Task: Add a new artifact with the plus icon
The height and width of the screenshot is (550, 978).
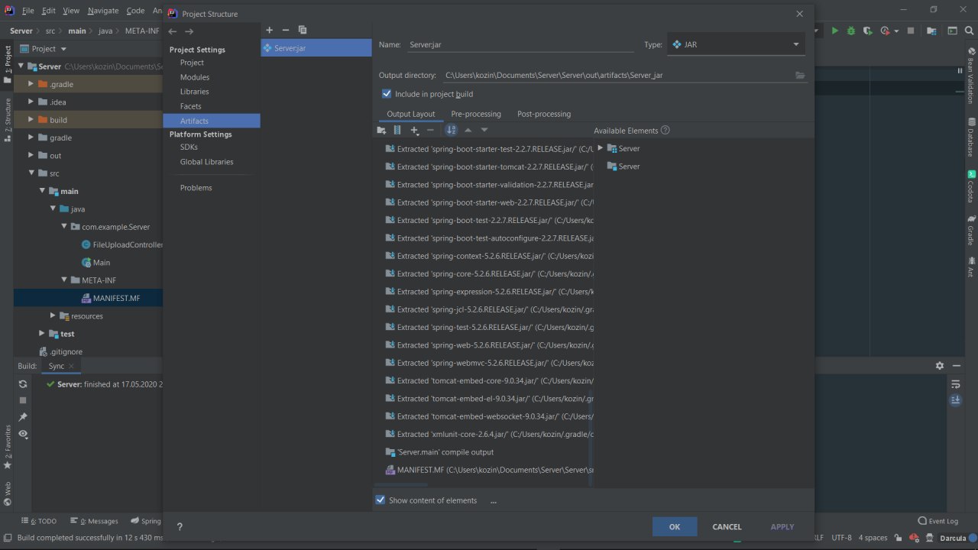Action: click(269, 30)
